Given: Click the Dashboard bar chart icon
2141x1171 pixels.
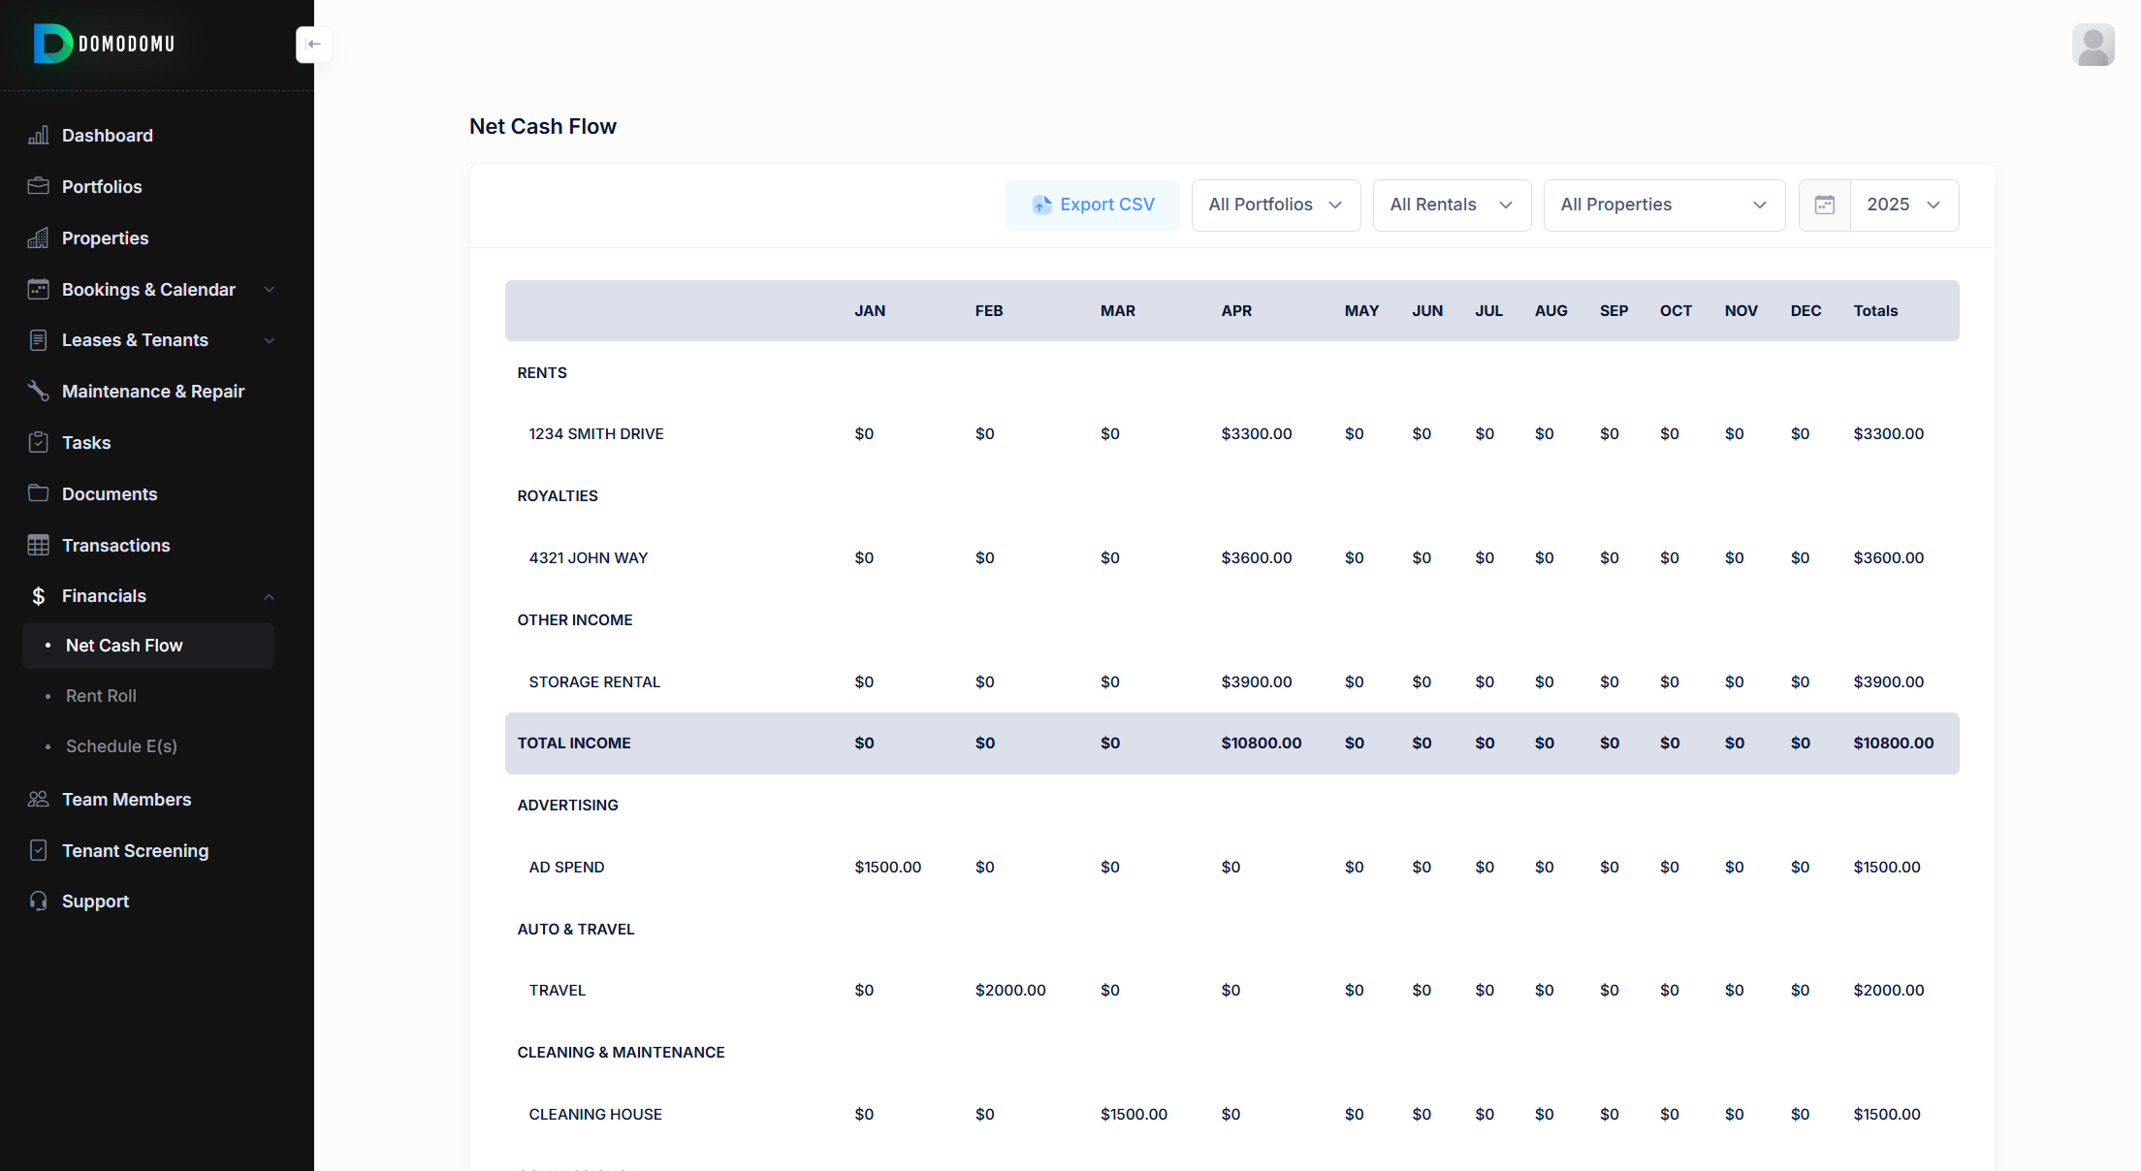Looking at the screenshot, I should click(x=38, y=136).
